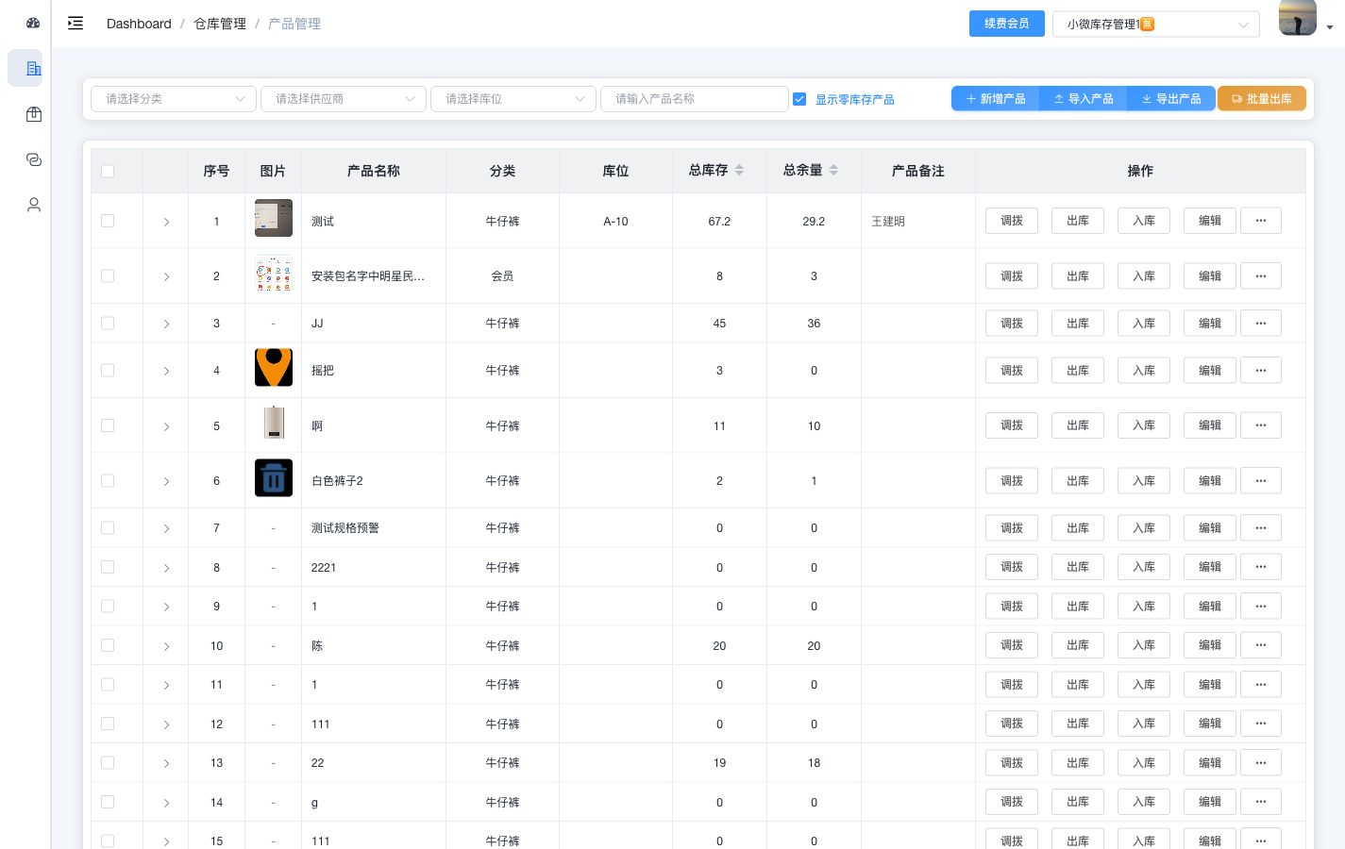This screenshot has width=1345, height=849.
Task: Open the warehouse building icon in sidebar
Action: point(34,68)
